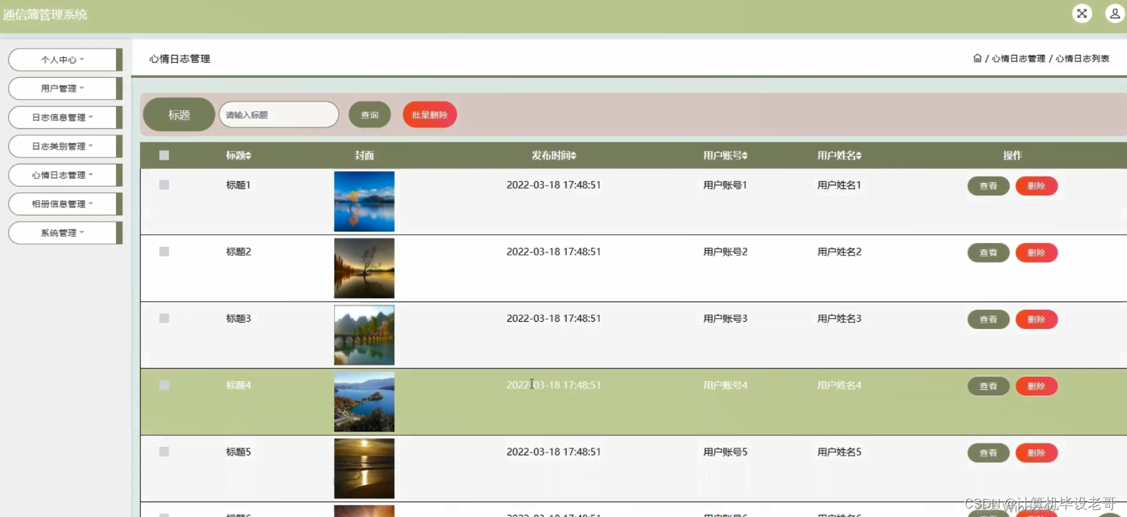The image size is (1127, 517).
Task: View details of 标题2 with 查看
Action: (x=988, y=252)
